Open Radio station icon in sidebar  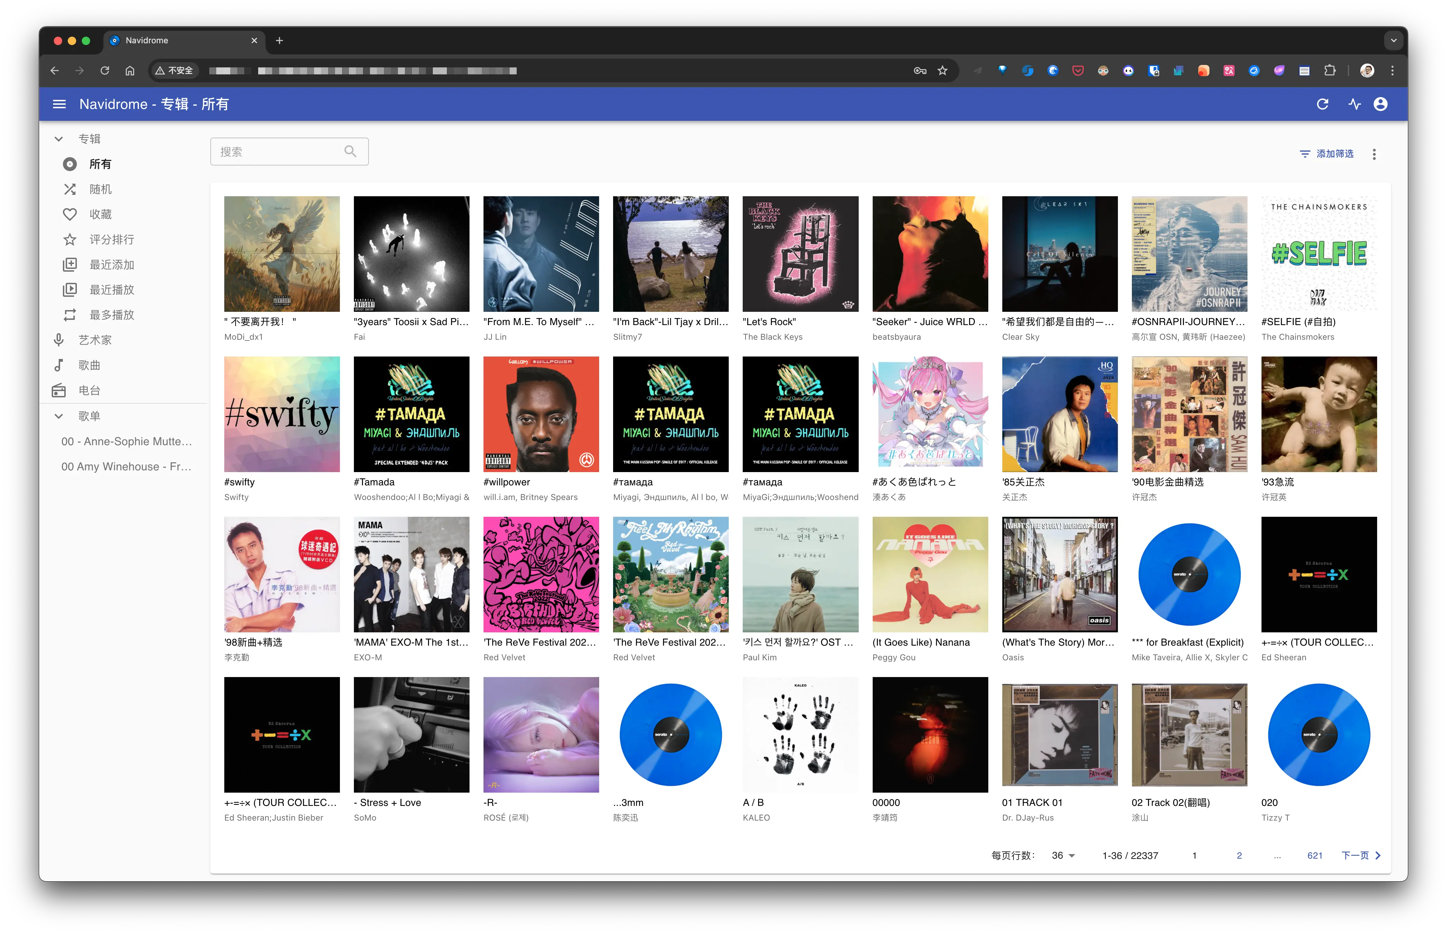click(x=59, y=390)
